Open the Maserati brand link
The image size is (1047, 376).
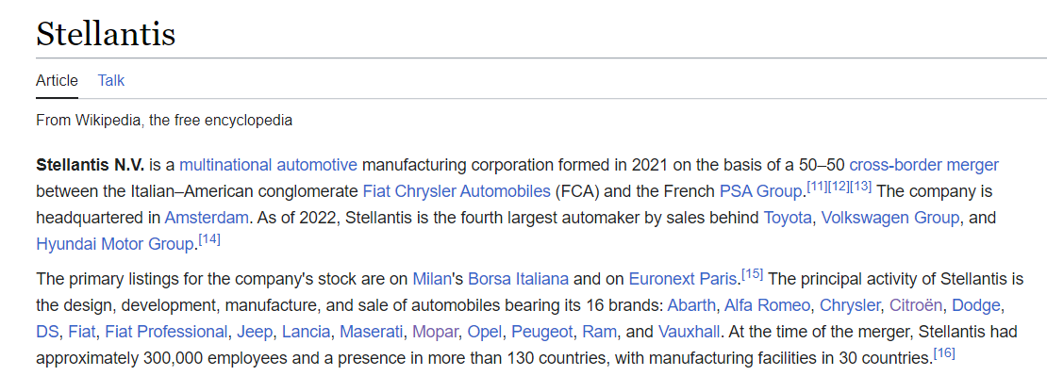pos(372,332)
